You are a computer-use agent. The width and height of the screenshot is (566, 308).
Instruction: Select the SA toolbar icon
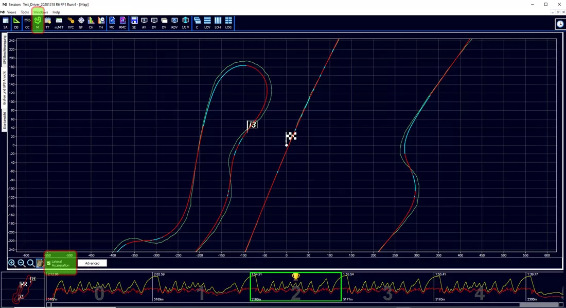pos(6,23)
